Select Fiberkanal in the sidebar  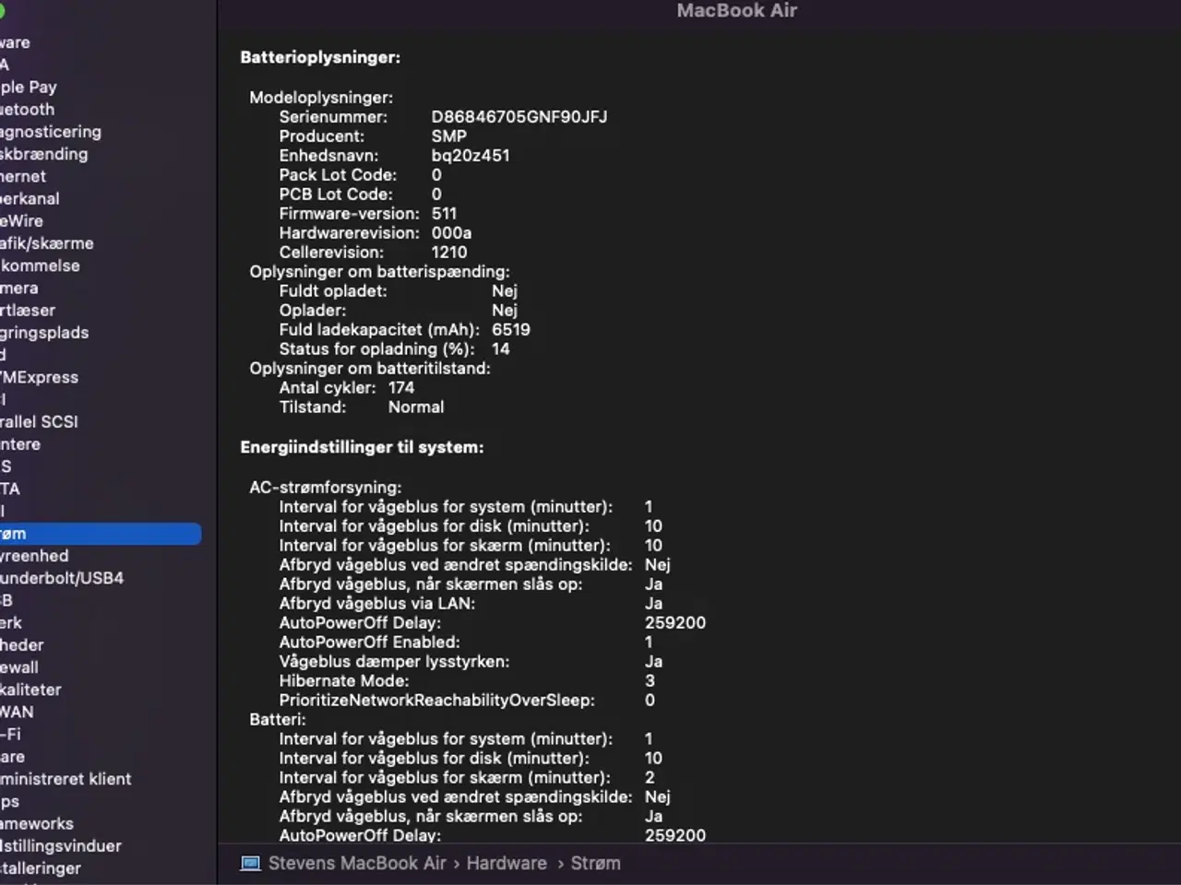pos(30,199)
